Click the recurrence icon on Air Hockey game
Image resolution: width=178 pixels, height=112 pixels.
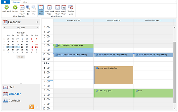(97, 91)
